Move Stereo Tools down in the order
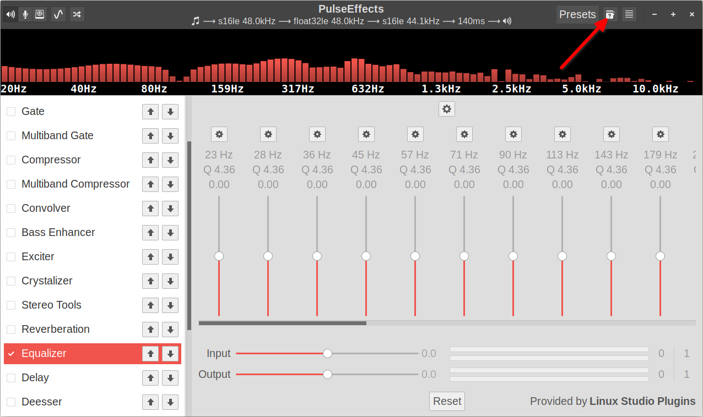Screen dimensions: 703x417 (x=170, y=305)
